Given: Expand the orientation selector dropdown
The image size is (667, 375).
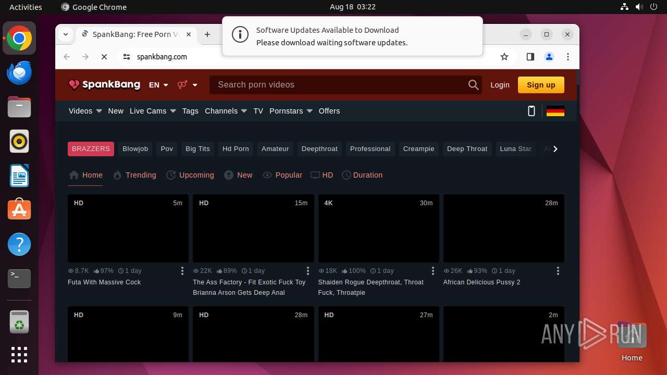Looking at the screenshot, I should point(188,85).
